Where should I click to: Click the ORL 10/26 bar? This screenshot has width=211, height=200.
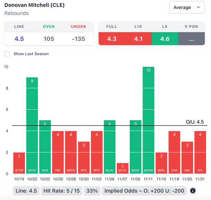tap(58, 152)
